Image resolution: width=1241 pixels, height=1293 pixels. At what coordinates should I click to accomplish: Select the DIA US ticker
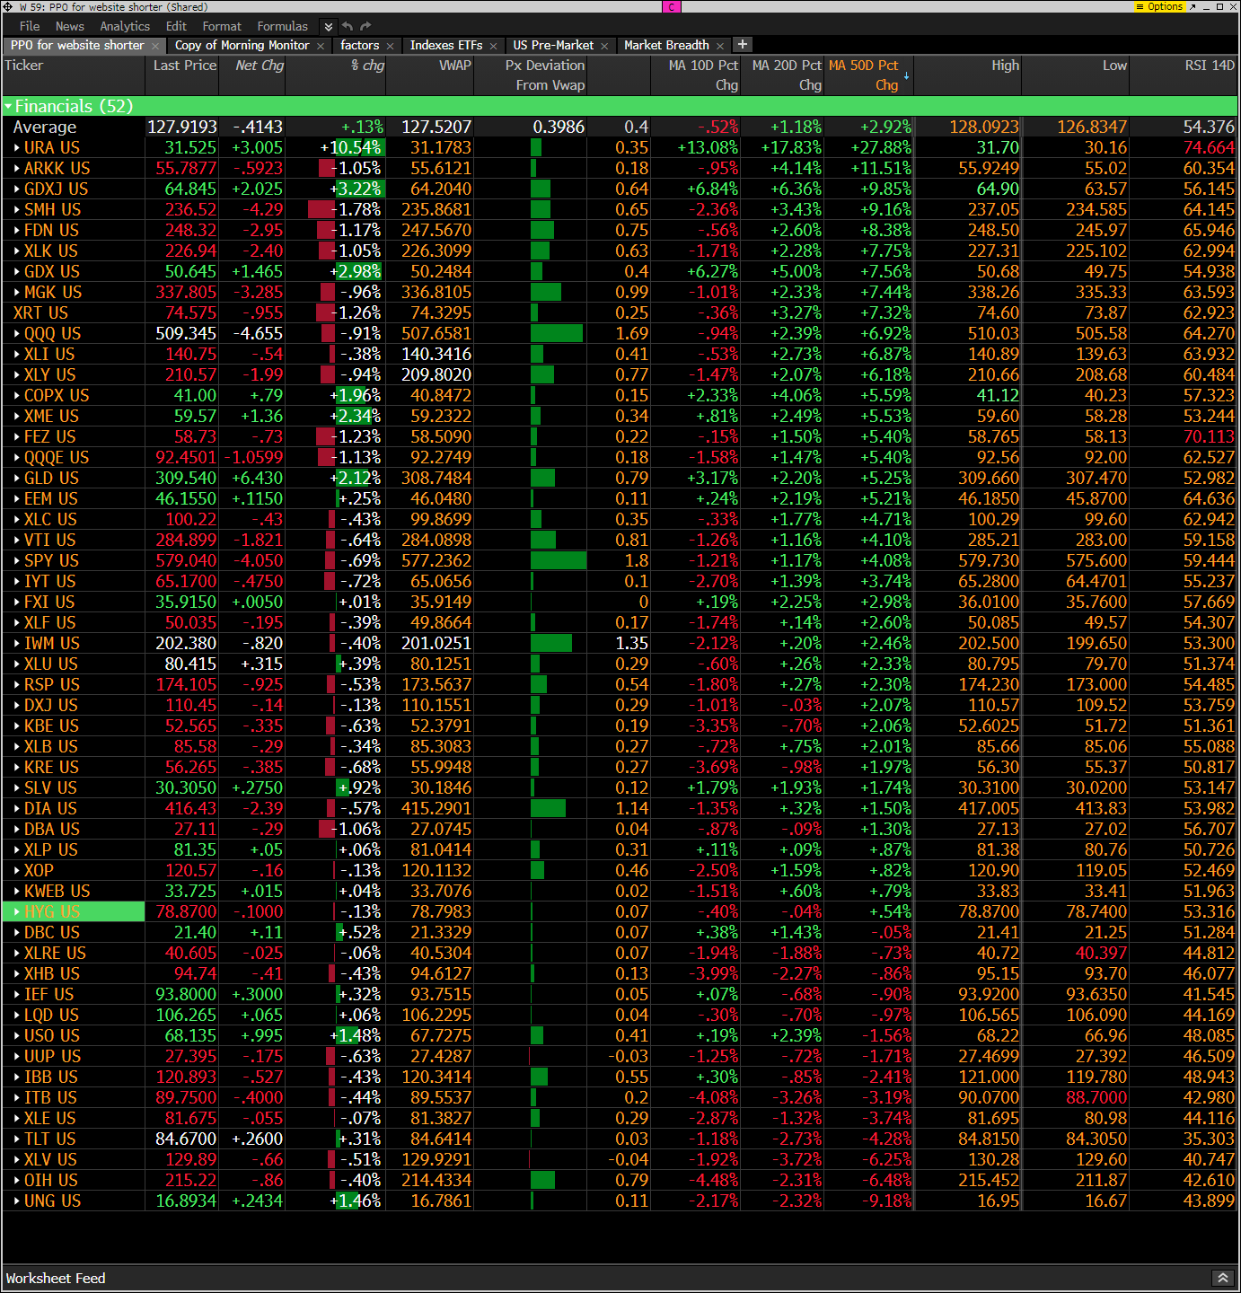50,808
